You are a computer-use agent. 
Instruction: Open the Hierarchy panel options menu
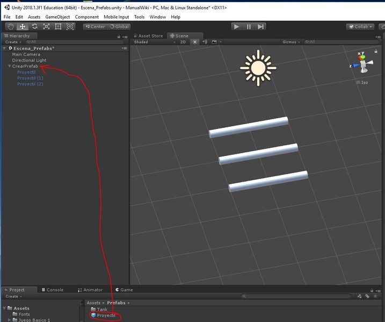pos(126,37)
